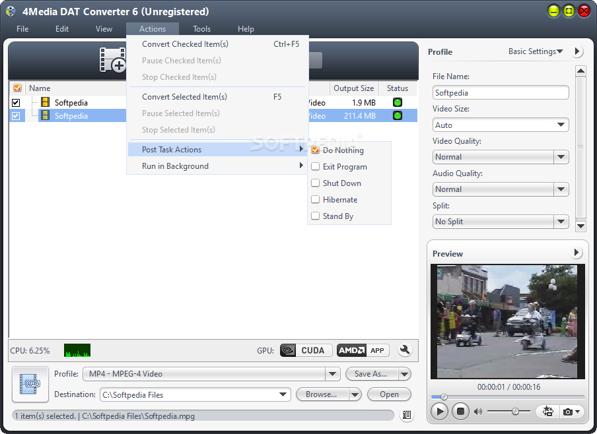Click the 211.4 MB output size cell
The height and width of the screenshot is (434, 597).
pos(359,115)
